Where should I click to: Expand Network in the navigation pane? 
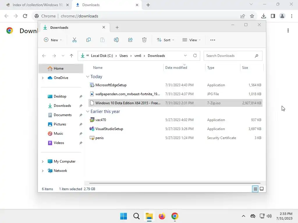click(43, 171)
